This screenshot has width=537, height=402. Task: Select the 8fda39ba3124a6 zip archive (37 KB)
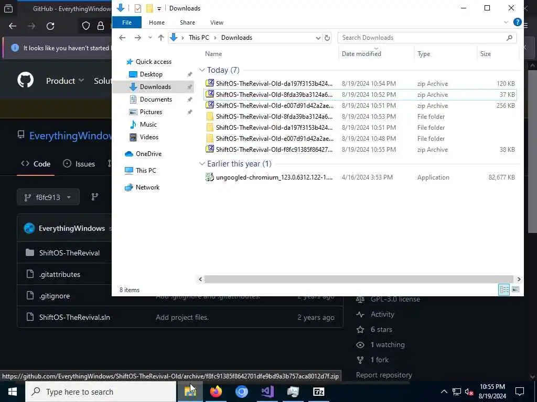tap(360, 94)
